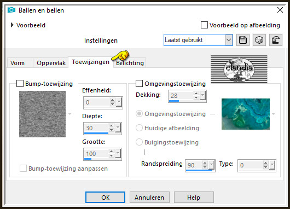
Task: Click the gray bump texture thumbnail
Action: pyautogui.click(x=42, y=114)
